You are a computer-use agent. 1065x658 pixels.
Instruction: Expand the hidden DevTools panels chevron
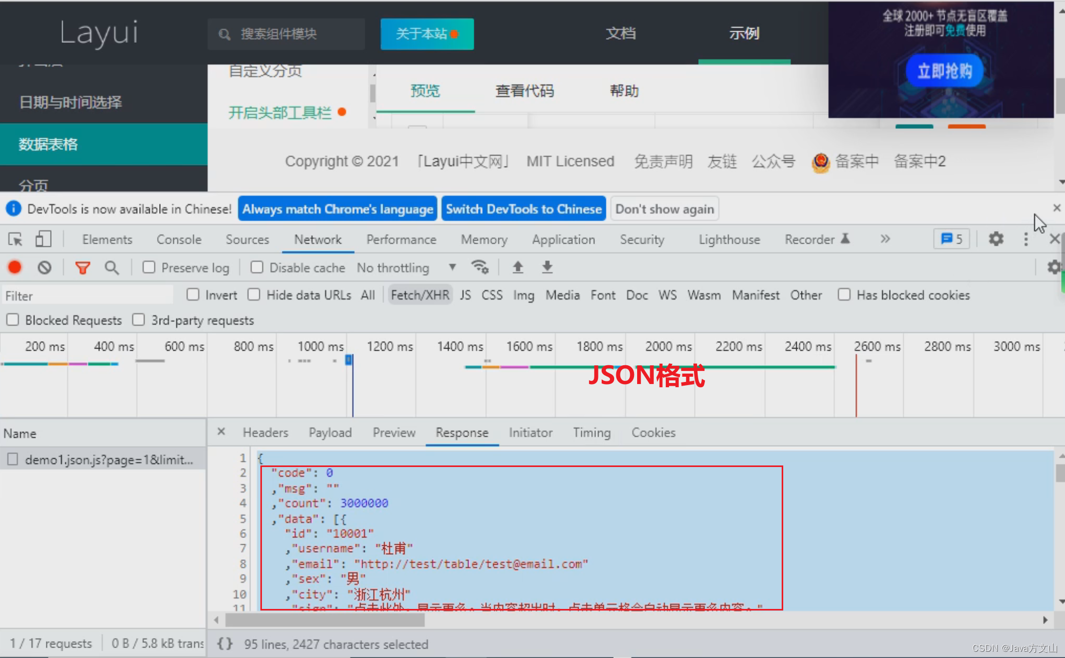point(885,239)
